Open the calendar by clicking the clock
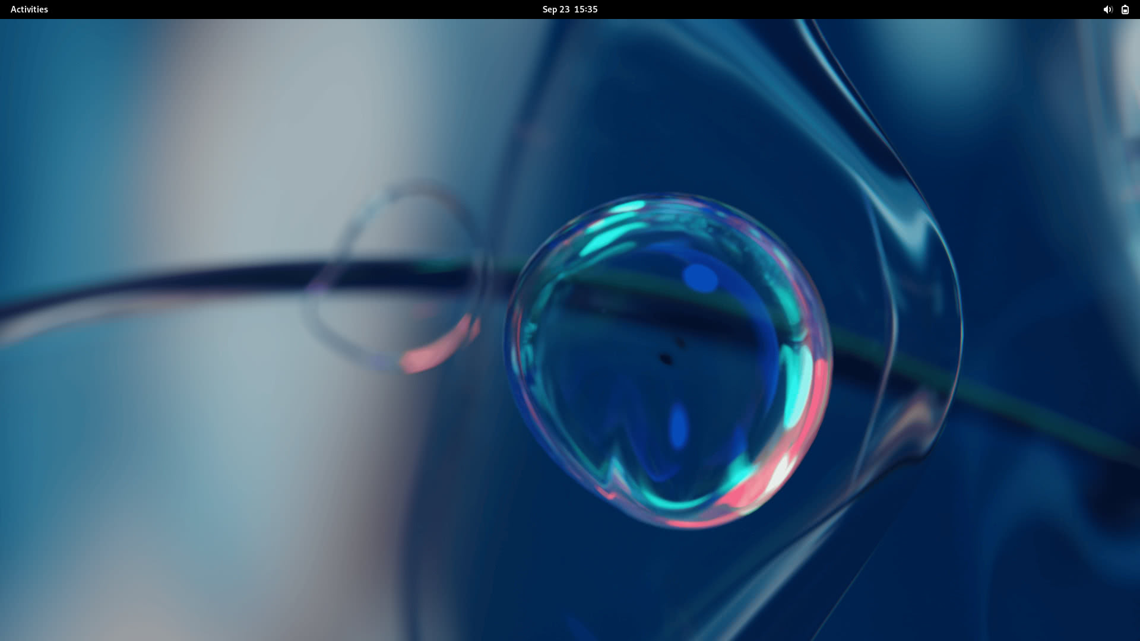Image resolution: width=1140 pixels, height=641 pixels. (570, 9)
